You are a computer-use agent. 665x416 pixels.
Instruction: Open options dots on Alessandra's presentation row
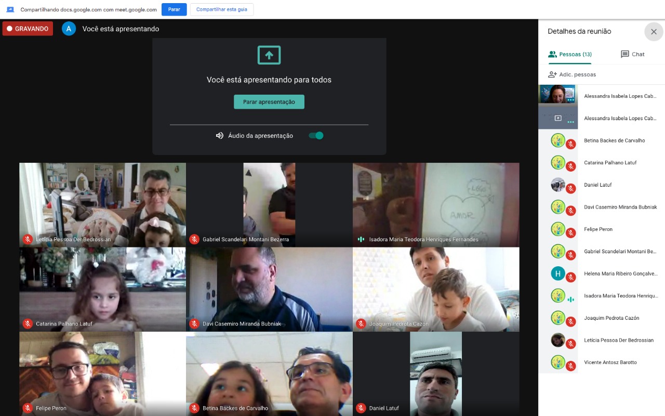point(570,122)
